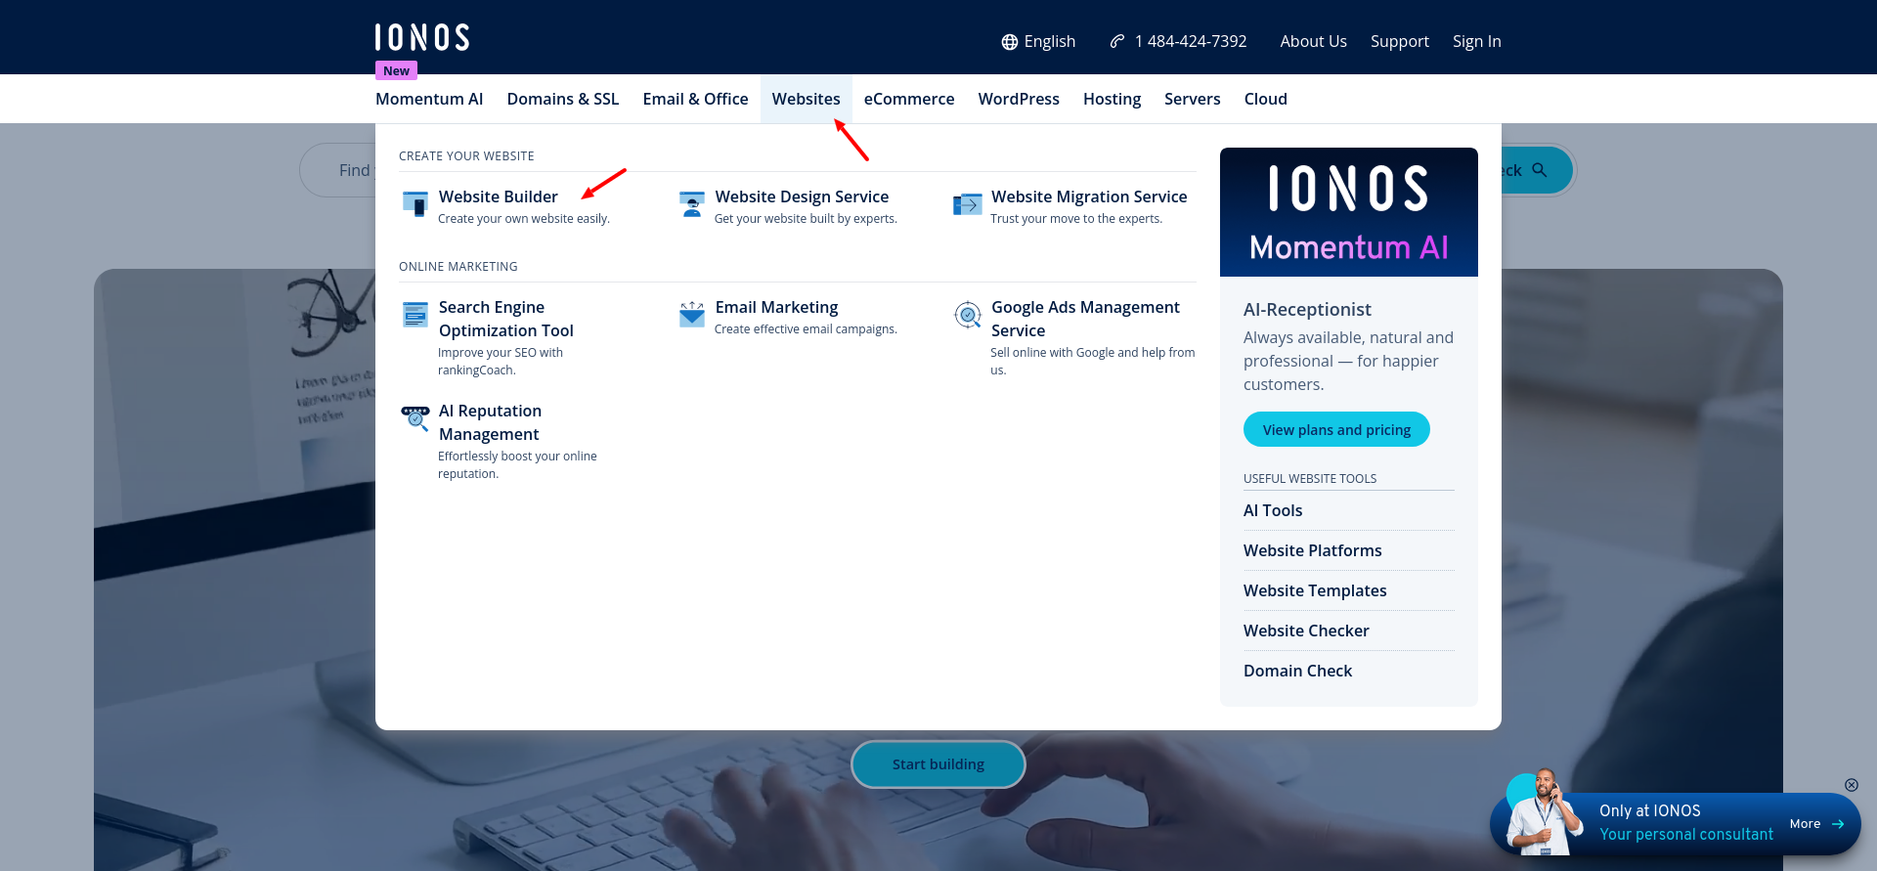Click the IONOS logo in header
This screenshot has height=871, width=1877.
coord(422,37)
